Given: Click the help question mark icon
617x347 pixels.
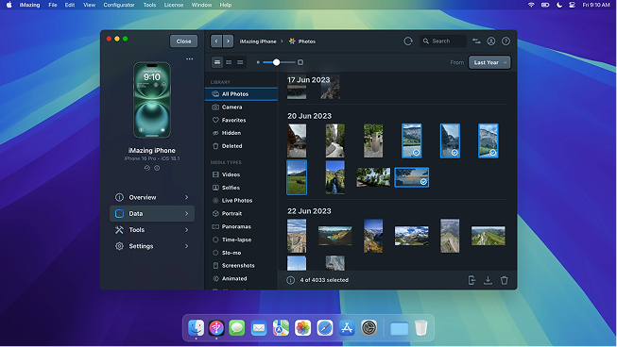Looking at the screenshot, I should [506, 41].
